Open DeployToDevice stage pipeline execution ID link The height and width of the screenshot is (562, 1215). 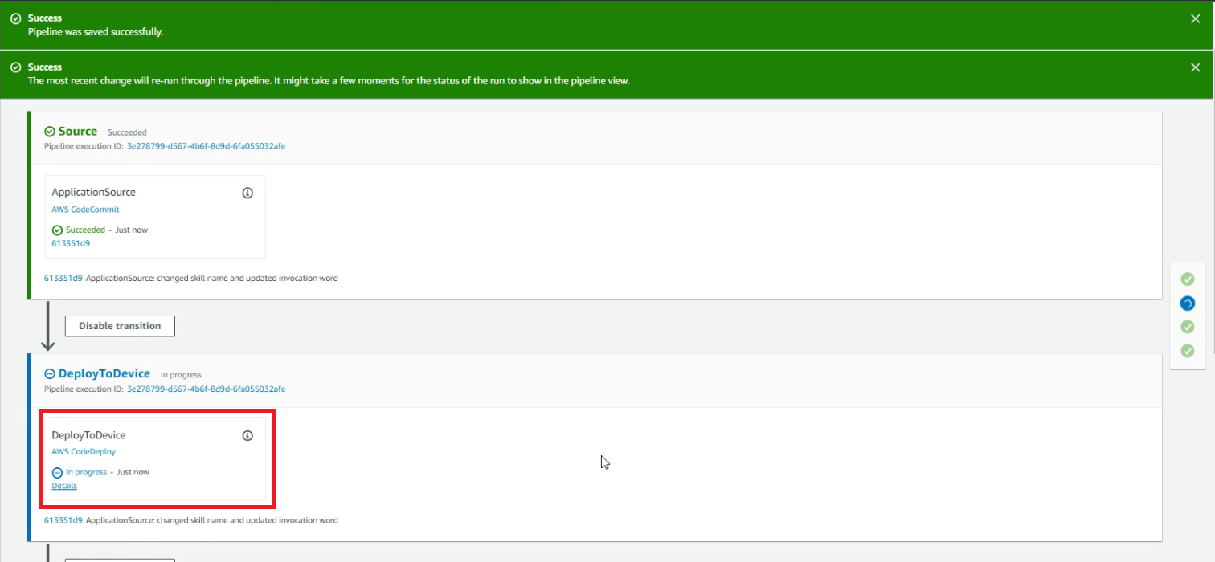206,389
